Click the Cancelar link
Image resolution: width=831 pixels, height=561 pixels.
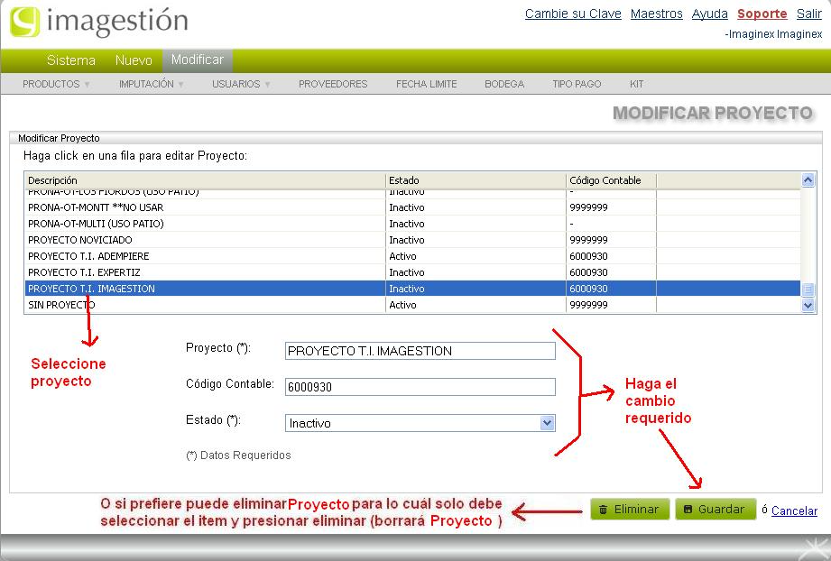pos(794,510)
